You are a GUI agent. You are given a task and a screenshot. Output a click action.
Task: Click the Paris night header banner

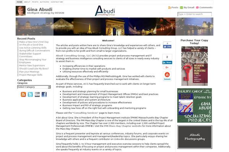pos(114,27)
